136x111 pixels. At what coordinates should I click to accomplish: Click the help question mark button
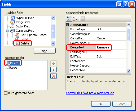click(126, 4)
